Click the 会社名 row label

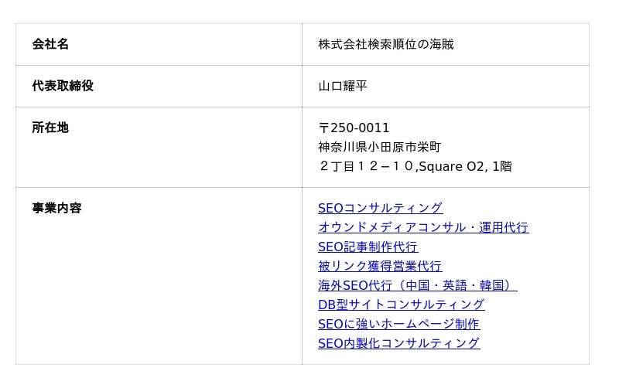tap(50, 44)
